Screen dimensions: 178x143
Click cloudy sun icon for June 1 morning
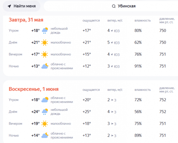tap(45, 100)
